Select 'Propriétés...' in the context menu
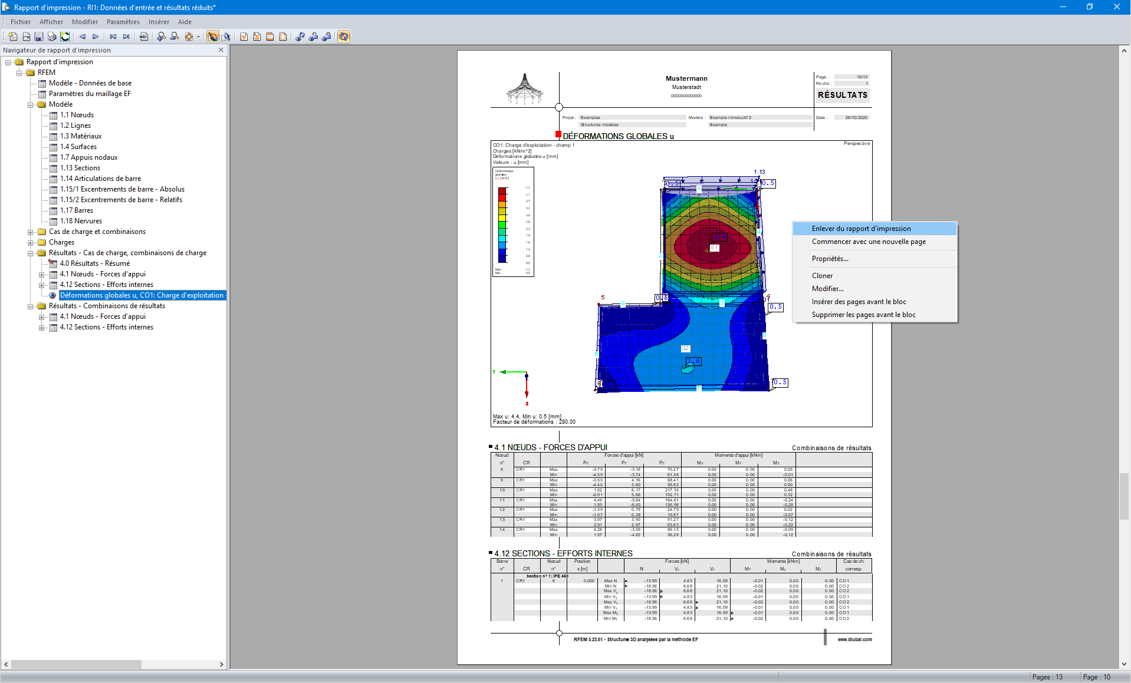 click(830, 259)
